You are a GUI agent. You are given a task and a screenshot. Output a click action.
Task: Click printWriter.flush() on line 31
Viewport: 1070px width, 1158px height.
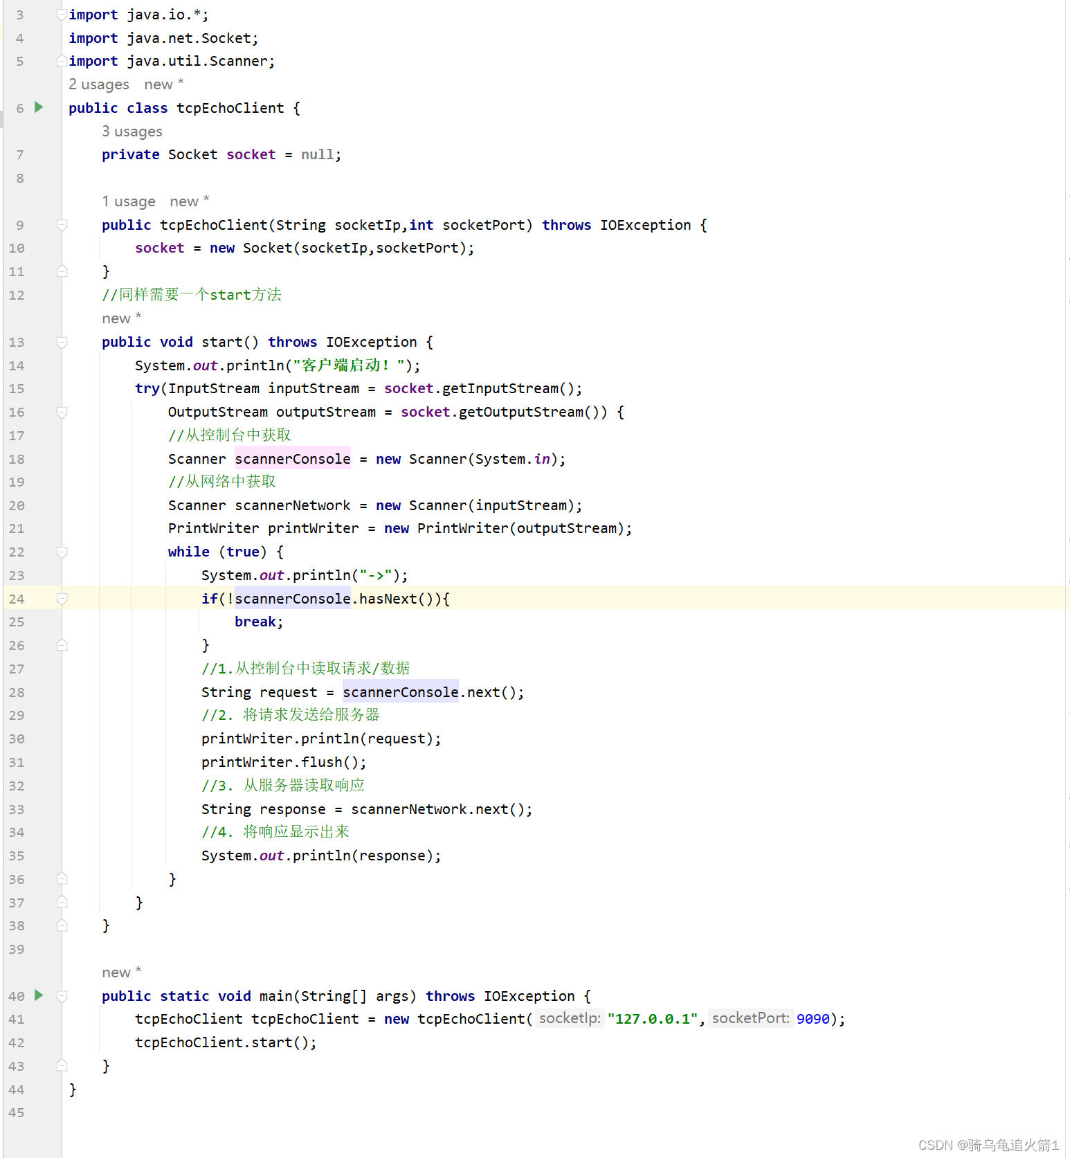pos(284,762)
